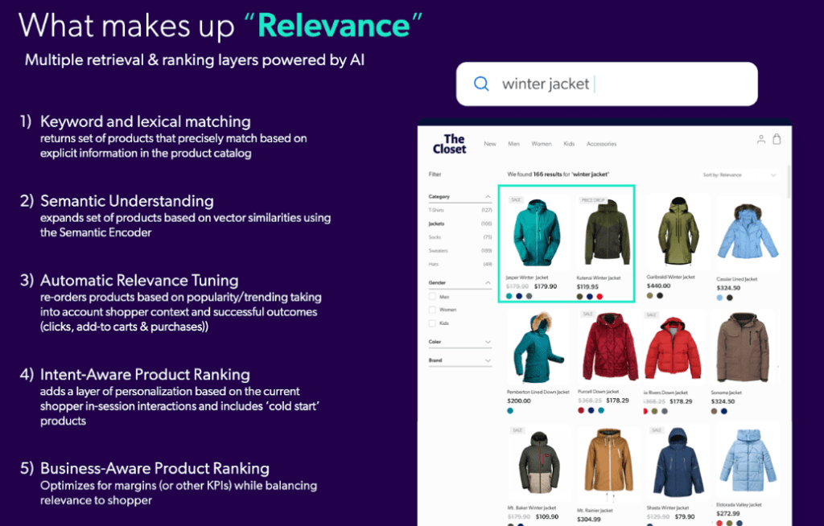Expand the Color filter section
824x526 pixels.
point(488,342)
